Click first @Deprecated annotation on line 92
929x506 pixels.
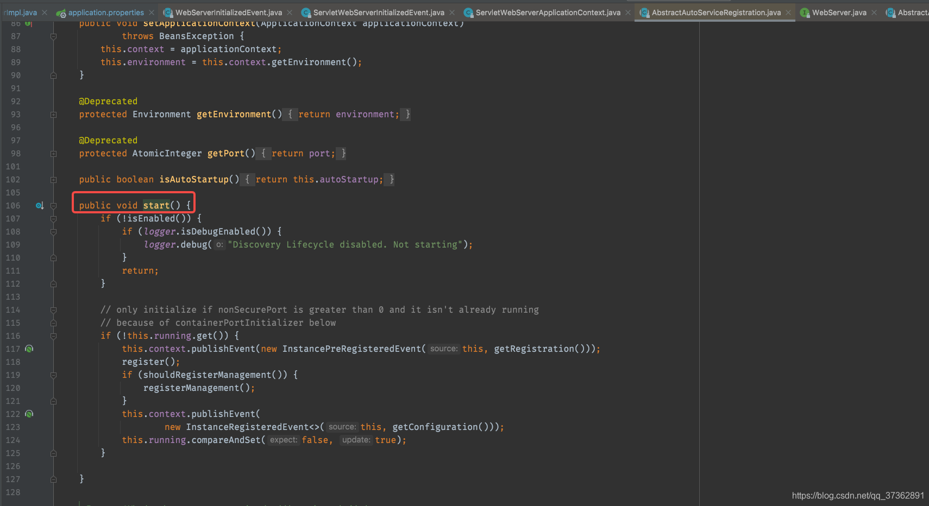[108, 101]
